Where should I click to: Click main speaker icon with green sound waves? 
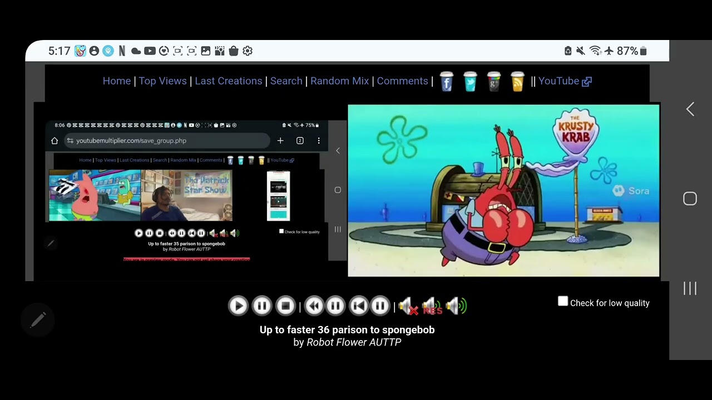point(456,306)
